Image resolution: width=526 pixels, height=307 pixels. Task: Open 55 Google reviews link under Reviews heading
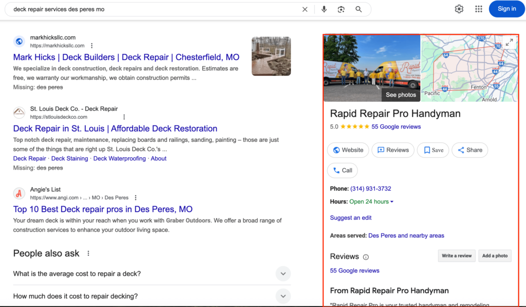354,271
